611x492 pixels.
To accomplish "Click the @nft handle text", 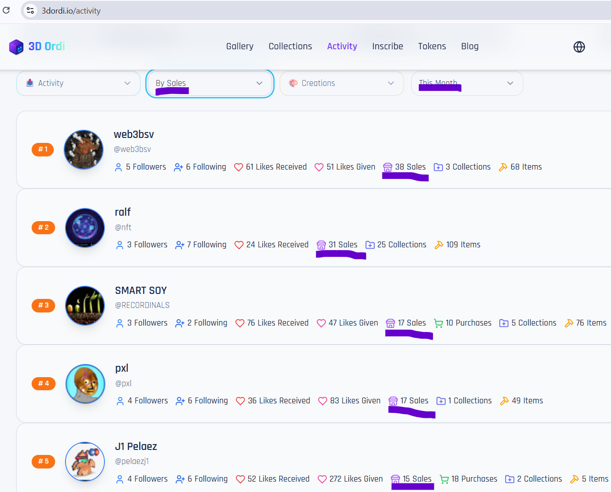I will tap(123, 227).
